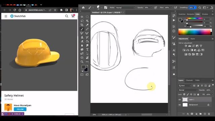The image size is (215, 121).
Task: Open layer blend mode Normal dropdown
Action: (188, 90)
